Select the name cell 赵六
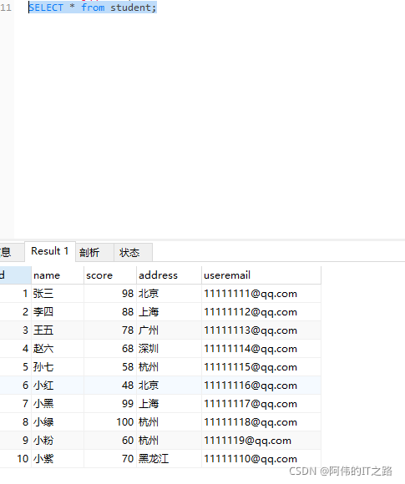 click(58, 349)
